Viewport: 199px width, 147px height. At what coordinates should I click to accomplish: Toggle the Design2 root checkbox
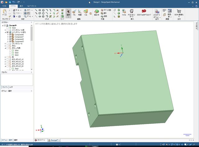coord(5,25)
